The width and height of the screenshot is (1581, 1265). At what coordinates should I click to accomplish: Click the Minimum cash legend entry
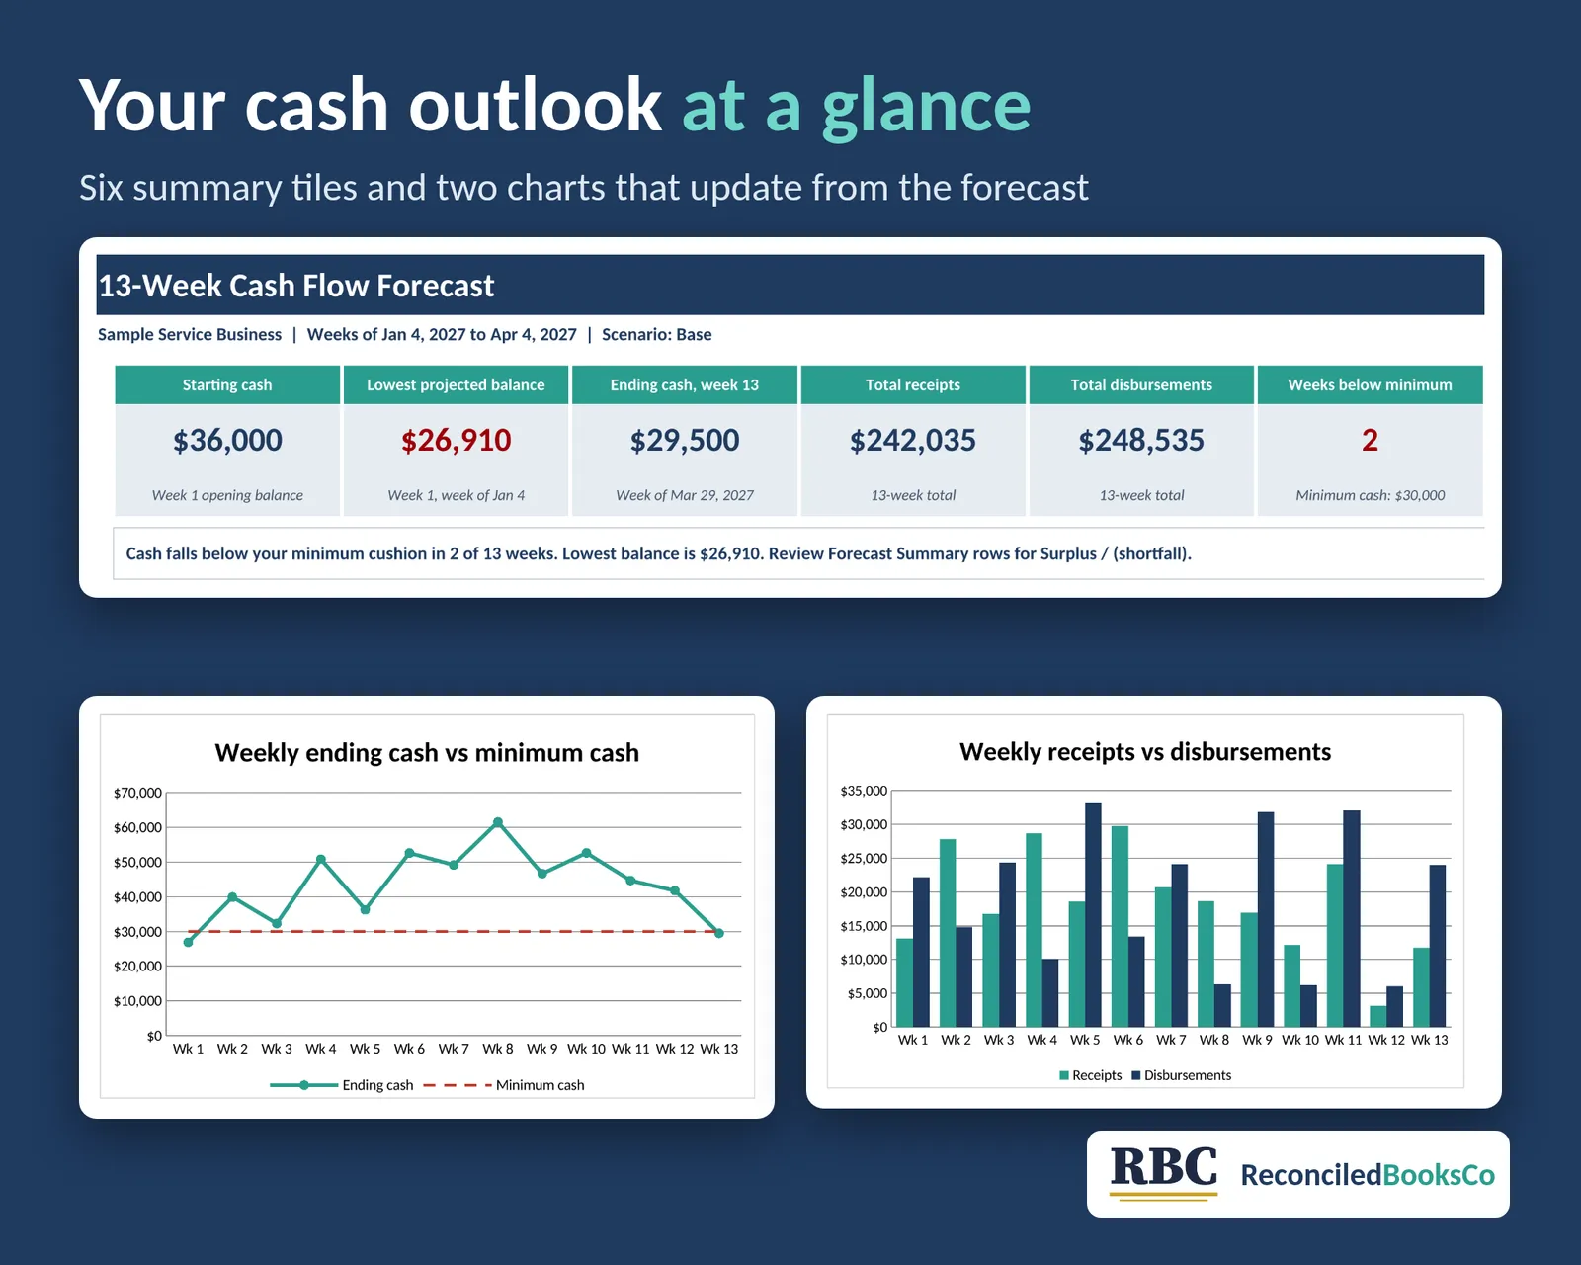tap(504, 1085)
